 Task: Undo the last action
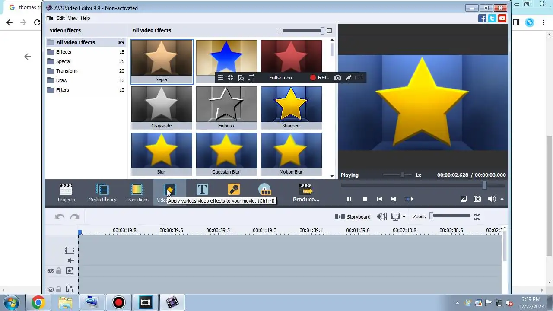coord(60,217)
